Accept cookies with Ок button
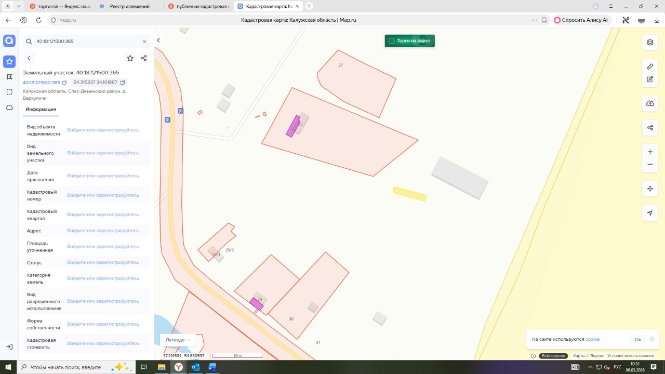This screenshot has width=665, height=374. pos(638,340)
